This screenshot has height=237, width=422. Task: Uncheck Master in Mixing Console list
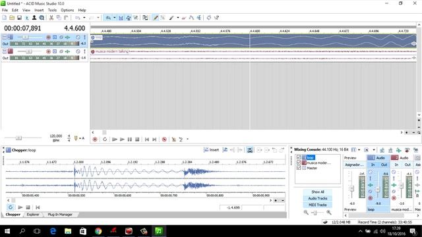(x=299, y=168)
